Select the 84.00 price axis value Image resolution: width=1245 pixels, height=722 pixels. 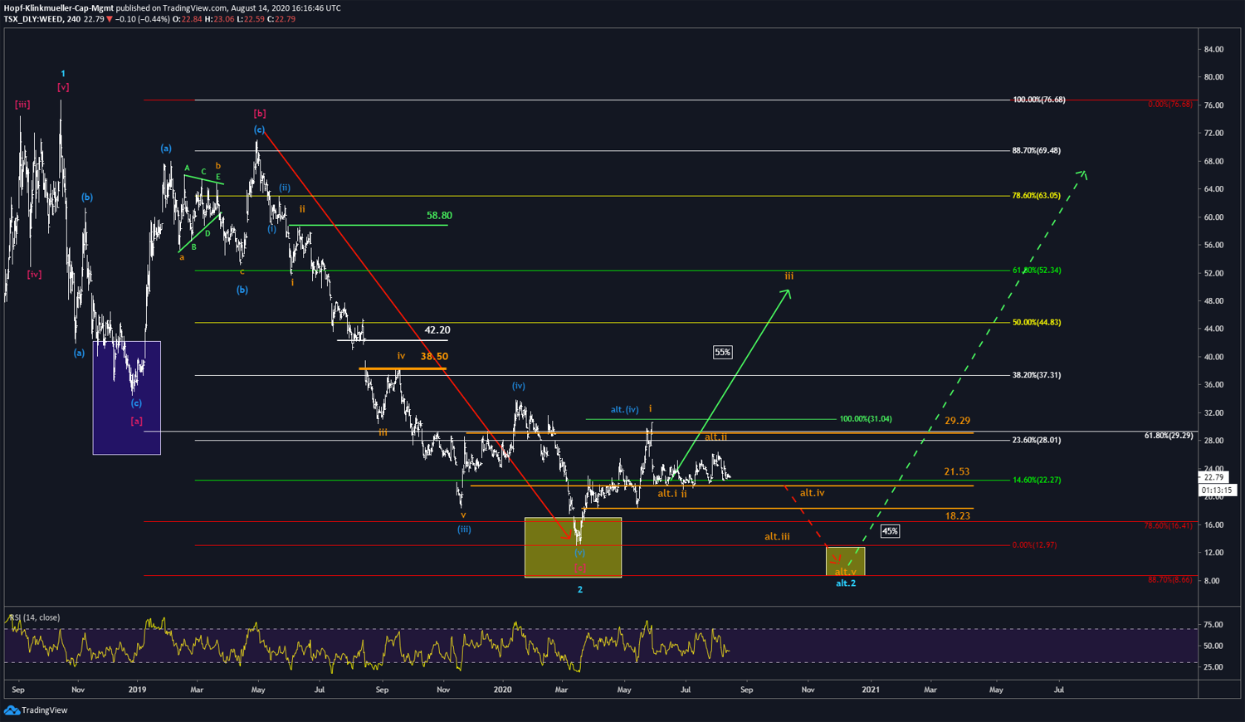click(x=1213, y=50)
